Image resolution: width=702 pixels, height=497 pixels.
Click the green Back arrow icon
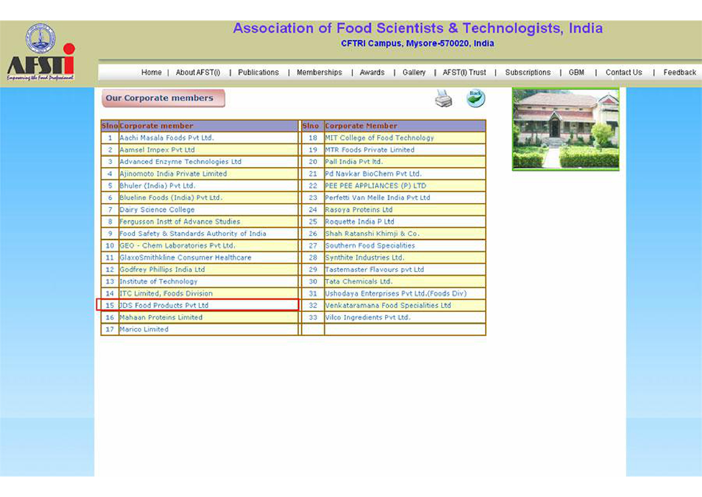tap(476, 97)
